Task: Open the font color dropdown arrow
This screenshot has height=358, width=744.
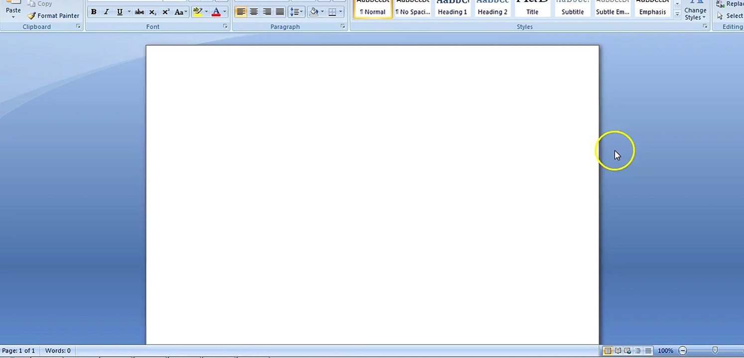Action: point(225,12)
